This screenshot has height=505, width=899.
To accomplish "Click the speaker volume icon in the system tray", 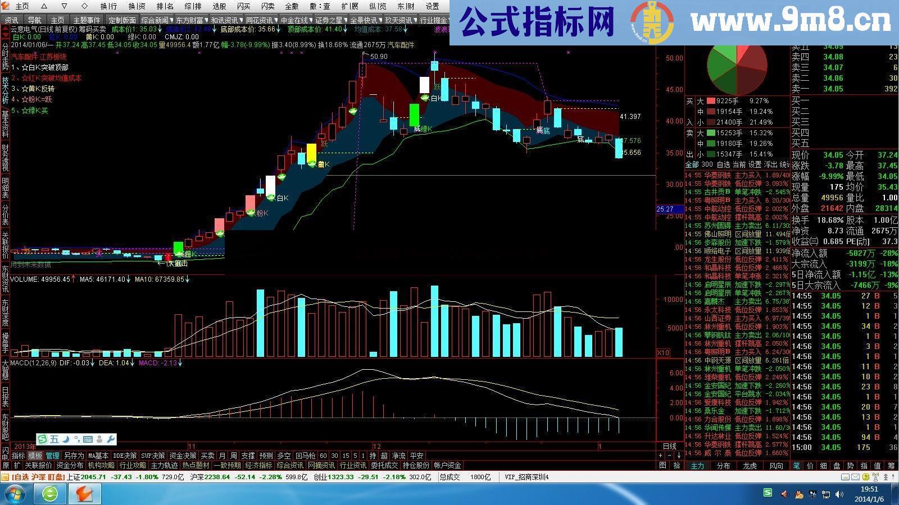I will (x=839, y=494).
